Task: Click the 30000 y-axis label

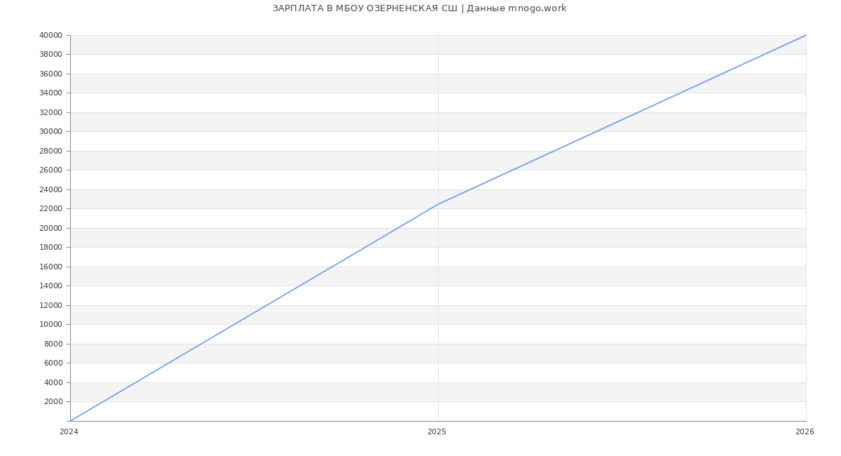Action: pos(50,132)
